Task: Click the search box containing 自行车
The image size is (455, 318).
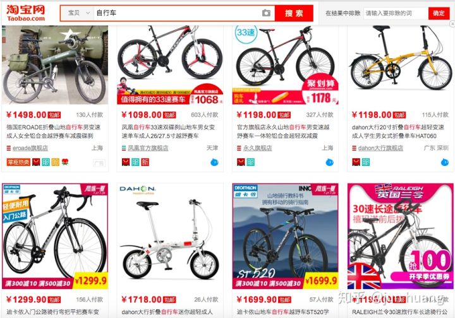Action: coord(178,13)
